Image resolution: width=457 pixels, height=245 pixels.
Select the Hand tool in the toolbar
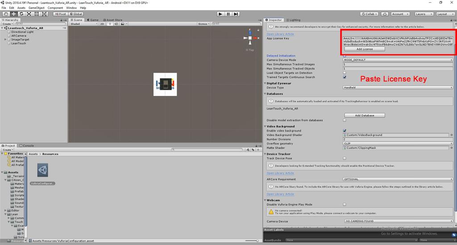(6, 14)
